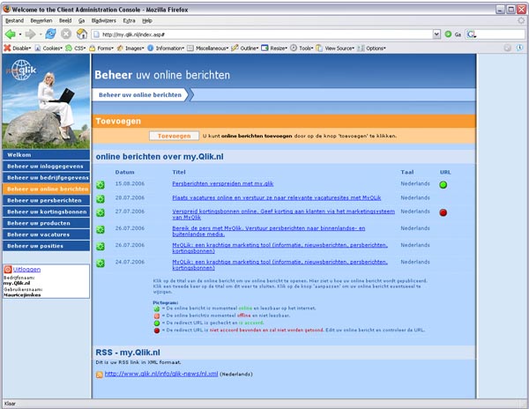Reload the page with the Refresh icon

click(x=51, y=33)
